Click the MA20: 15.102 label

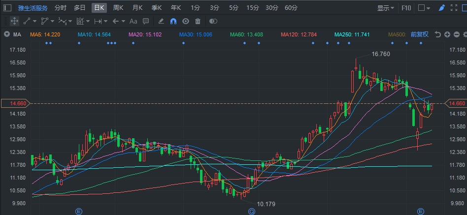(x=145, y=34)
